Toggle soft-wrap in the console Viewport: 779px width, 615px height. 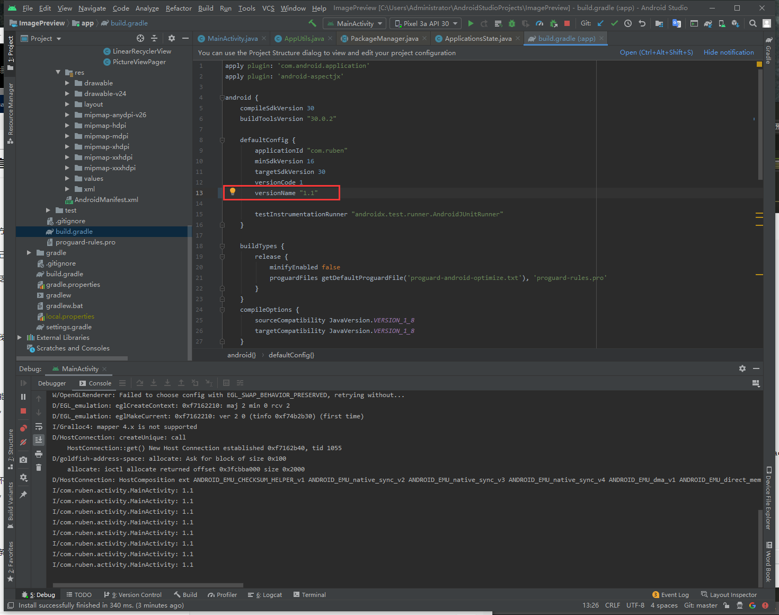39,426
